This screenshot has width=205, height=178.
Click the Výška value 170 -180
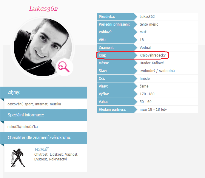coord(147,94)
